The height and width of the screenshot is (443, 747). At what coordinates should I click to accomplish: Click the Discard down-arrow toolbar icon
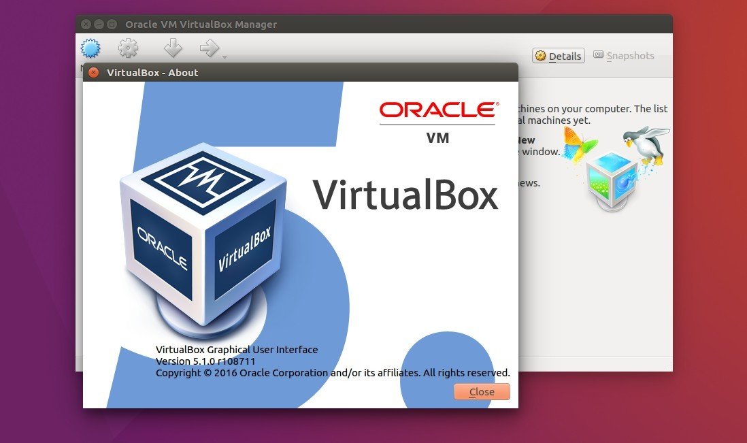point(173,48)
